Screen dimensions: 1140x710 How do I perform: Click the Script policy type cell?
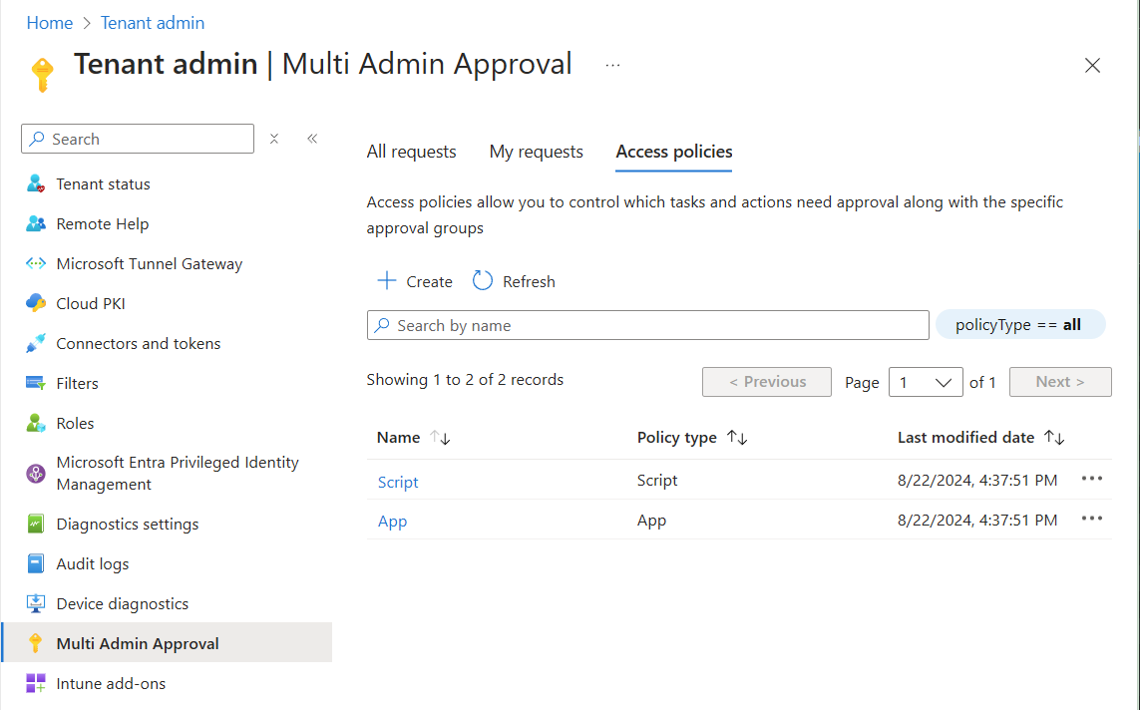coord(657,481)
